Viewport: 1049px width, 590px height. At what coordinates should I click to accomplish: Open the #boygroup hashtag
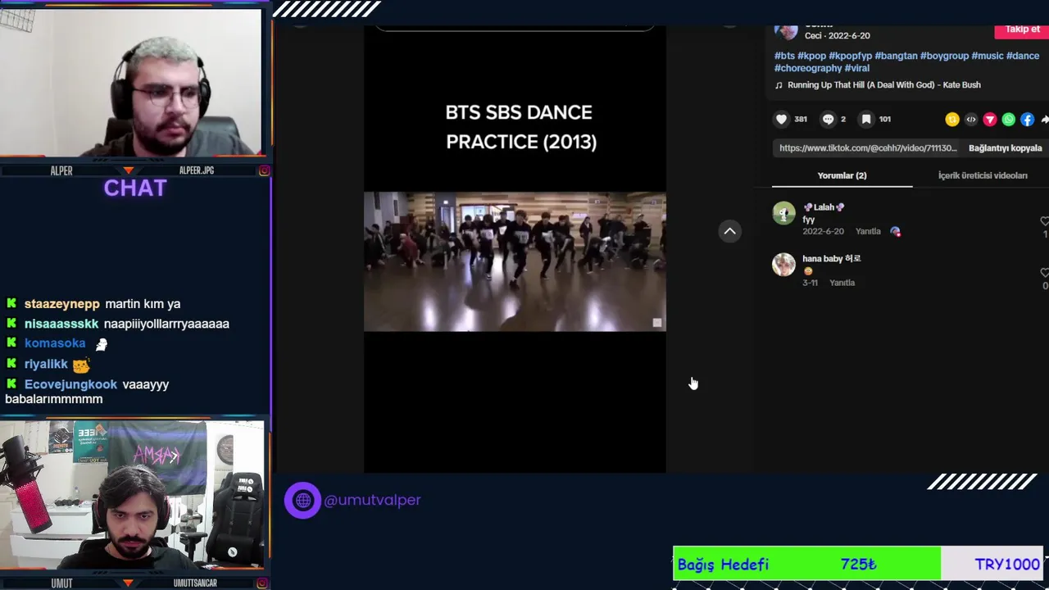click(944, 56)
